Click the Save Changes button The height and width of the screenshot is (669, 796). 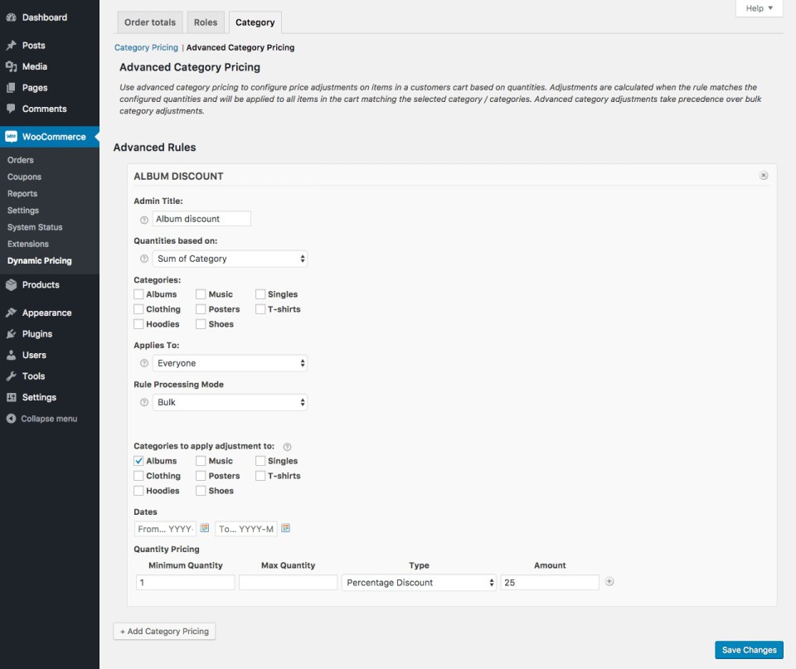coord(749,650)
